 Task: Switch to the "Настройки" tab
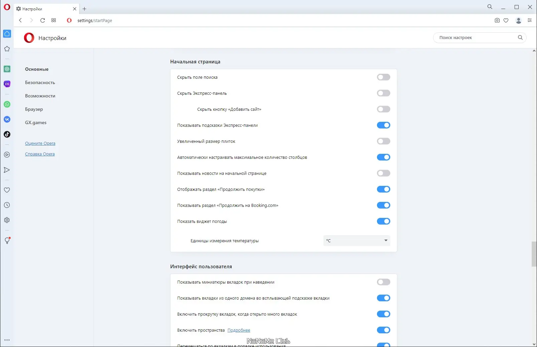pos(43,9)
